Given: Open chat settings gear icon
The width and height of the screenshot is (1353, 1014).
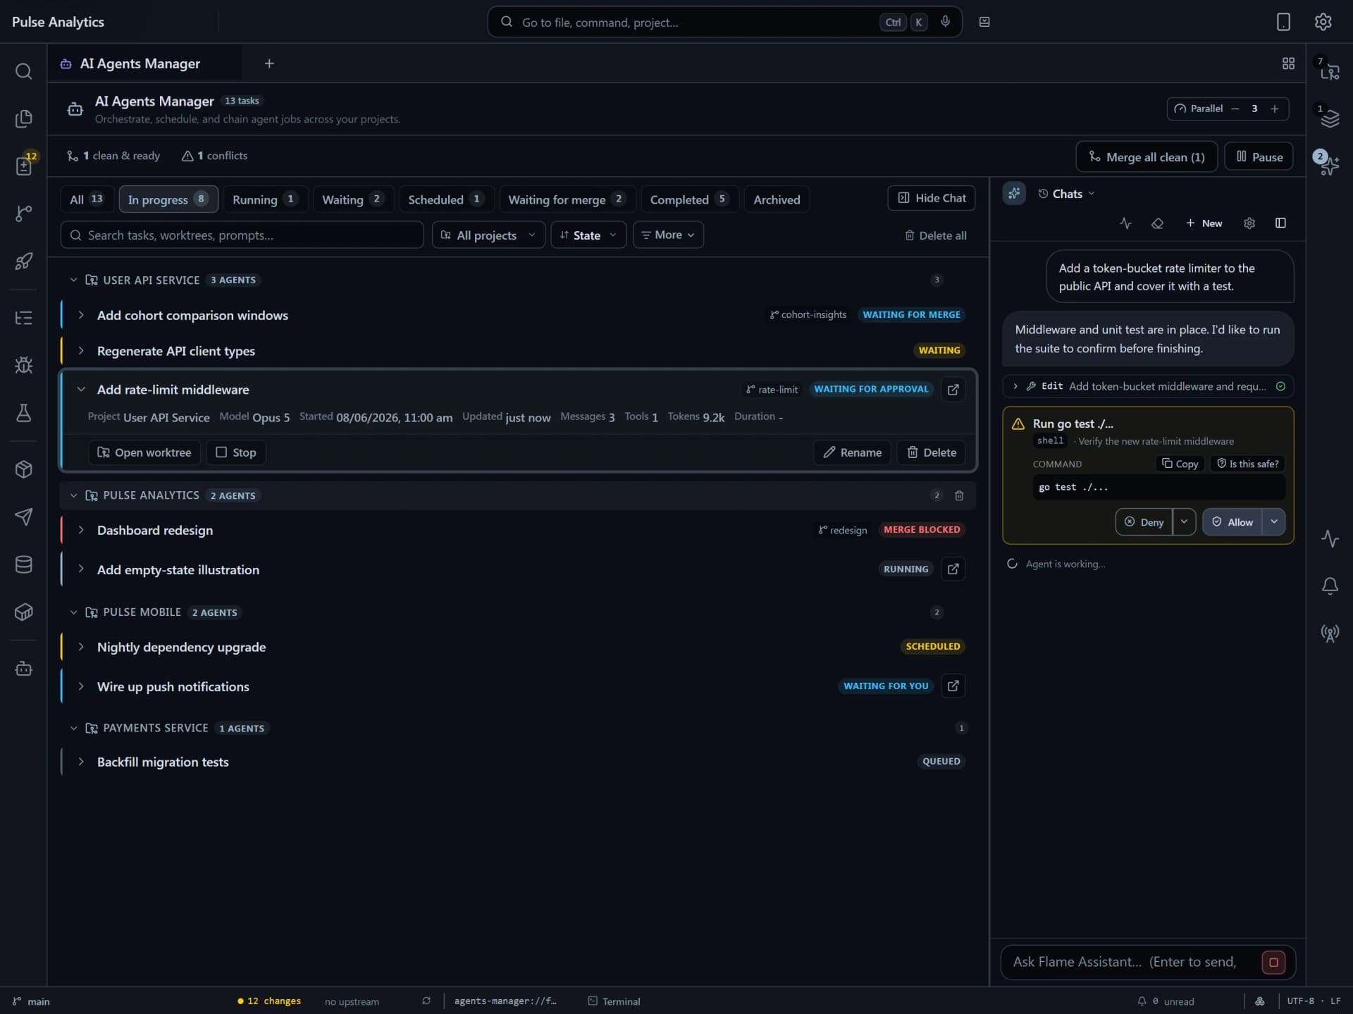Looking at the screenshot, I should (x=1249, y=223).
